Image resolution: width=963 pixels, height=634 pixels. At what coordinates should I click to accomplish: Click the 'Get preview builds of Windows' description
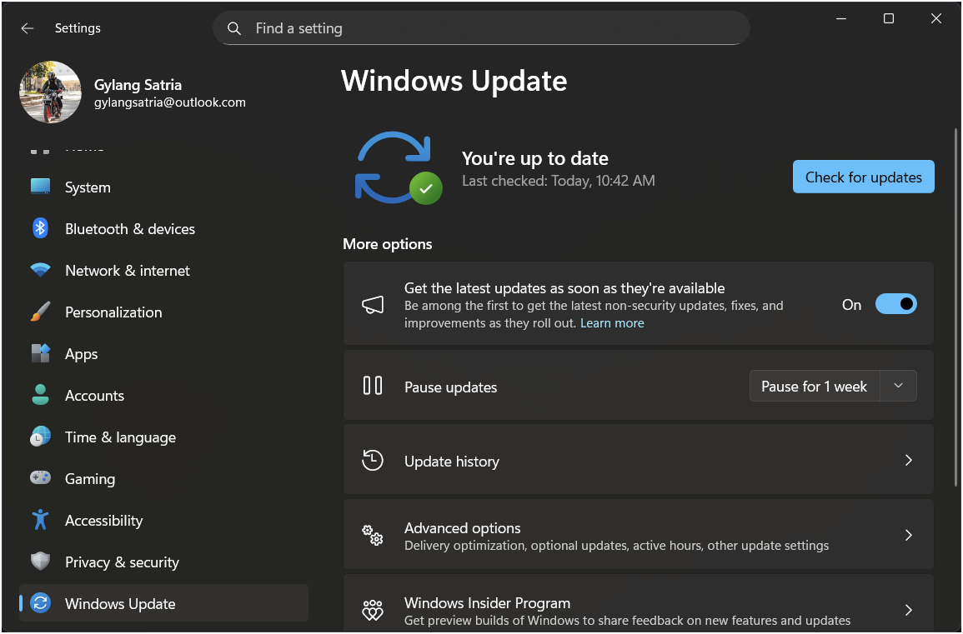tap(627, 621)
